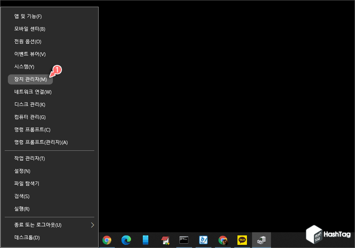
Task: Open the Your Phone app icon
Action: point(145,240)
